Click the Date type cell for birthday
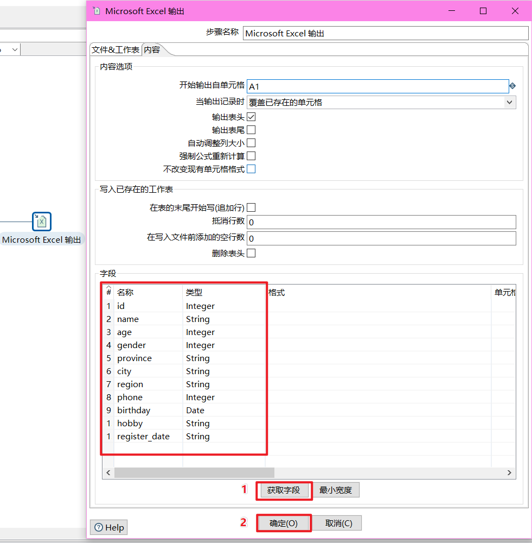Screen dimensions: 532x543 (224, 410)
